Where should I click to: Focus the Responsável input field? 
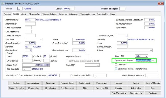click(30, 24)
